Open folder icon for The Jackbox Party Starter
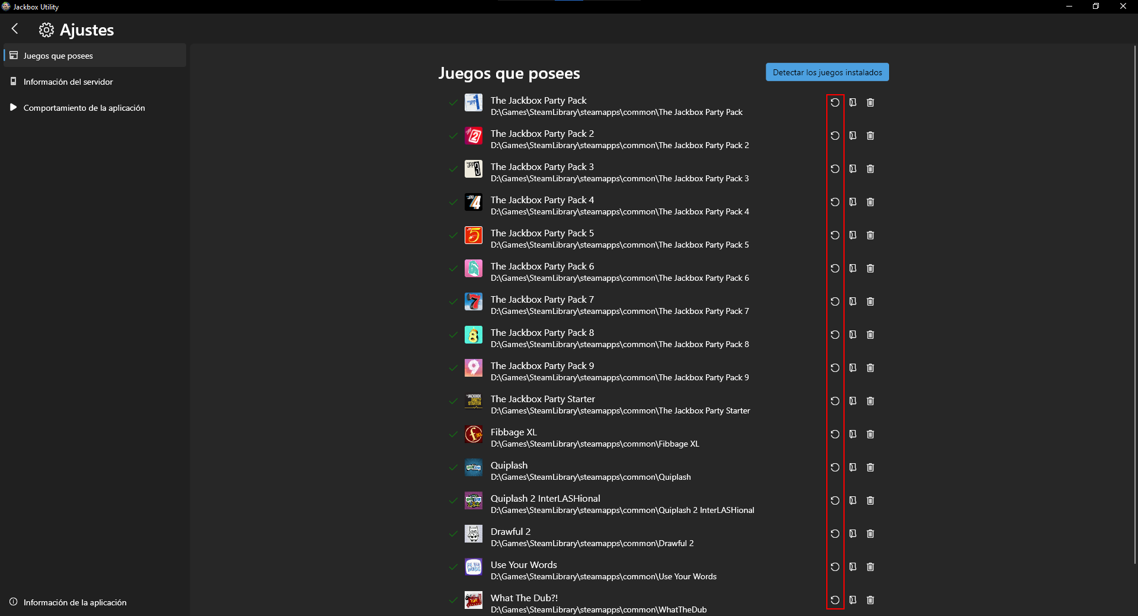Screen dimensions: 1138x616 click(x=853, y=401)
